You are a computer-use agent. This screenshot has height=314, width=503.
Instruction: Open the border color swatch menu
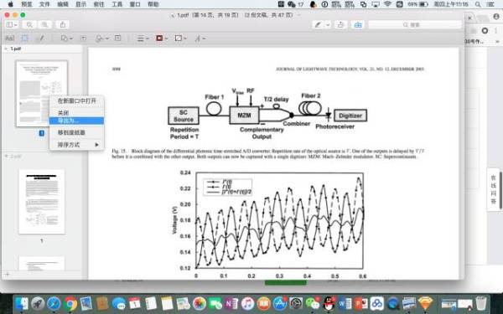pyautogui.click(x=162, y=39)
